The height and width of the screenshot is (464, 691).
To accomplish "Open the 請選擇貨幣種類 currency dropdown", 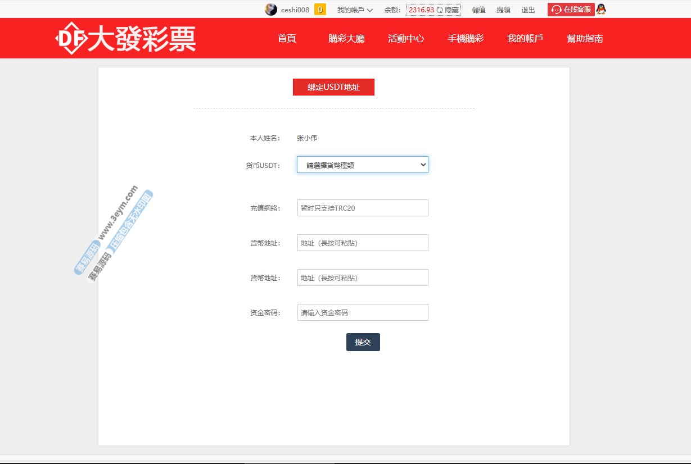I will (363, 165).
